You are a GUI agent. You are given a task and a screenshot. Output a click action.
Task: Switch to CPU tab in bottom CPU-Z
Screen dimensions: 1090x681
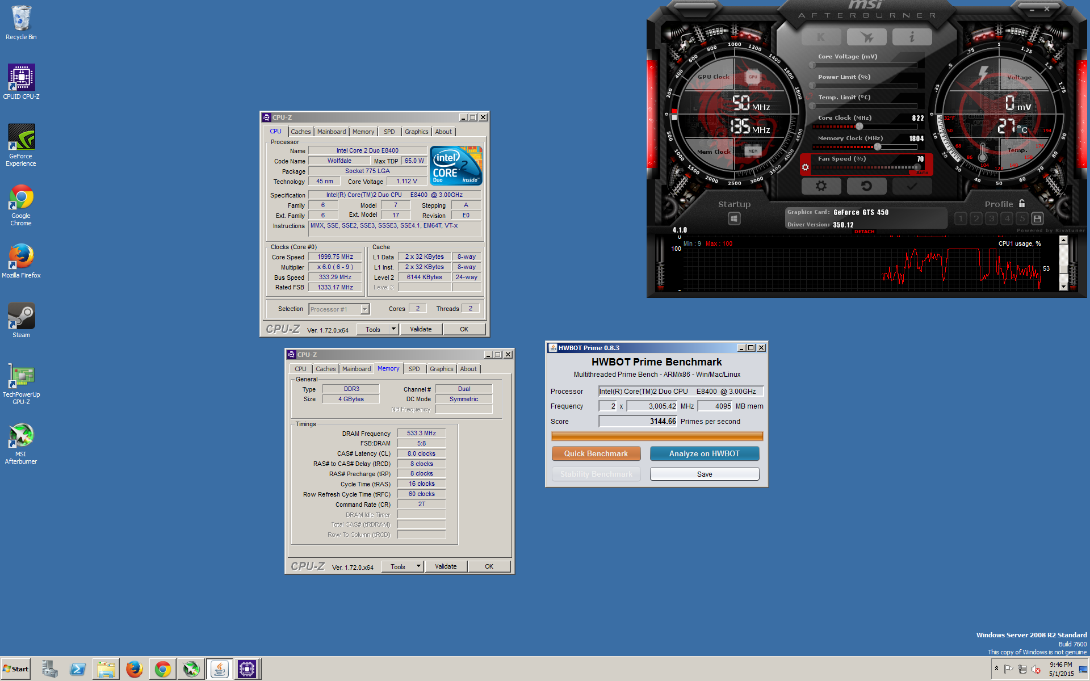[x=300, y=369]
